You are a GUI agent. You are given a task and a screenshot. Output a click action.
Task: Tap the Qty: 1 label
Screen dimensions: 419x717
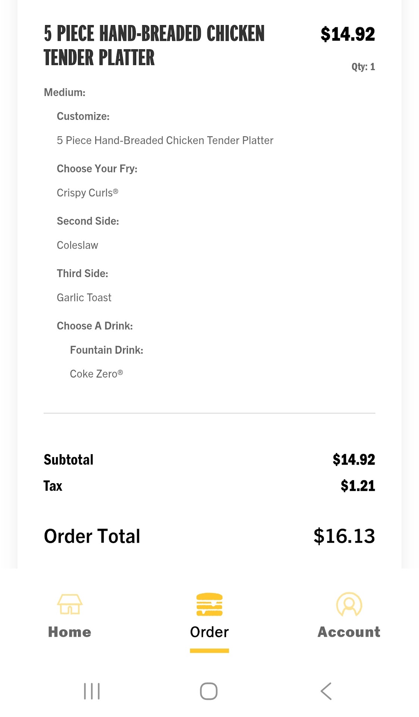363,67
